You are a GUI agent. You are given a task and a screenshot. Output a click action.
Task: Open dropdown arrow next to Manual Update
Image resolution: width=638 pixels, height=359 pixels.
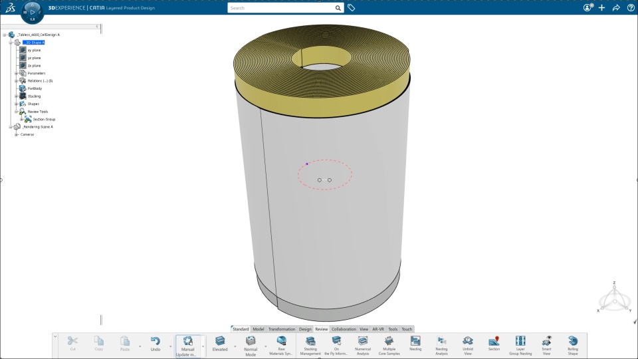coord(203,346)
